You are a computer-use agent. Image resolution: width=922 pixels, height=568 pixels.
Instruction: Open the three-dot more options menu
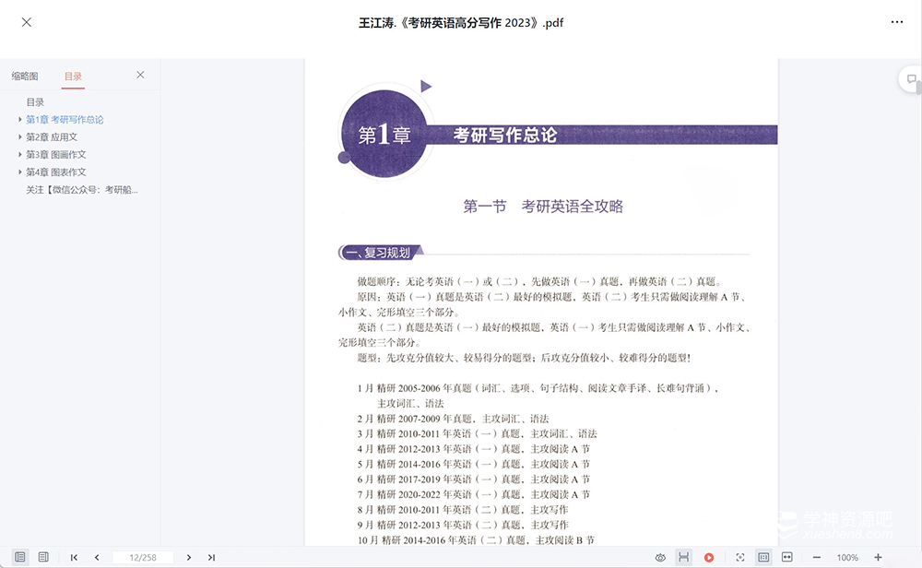(x=896, y=22)
